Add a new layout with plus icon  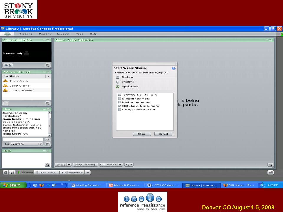88,173
